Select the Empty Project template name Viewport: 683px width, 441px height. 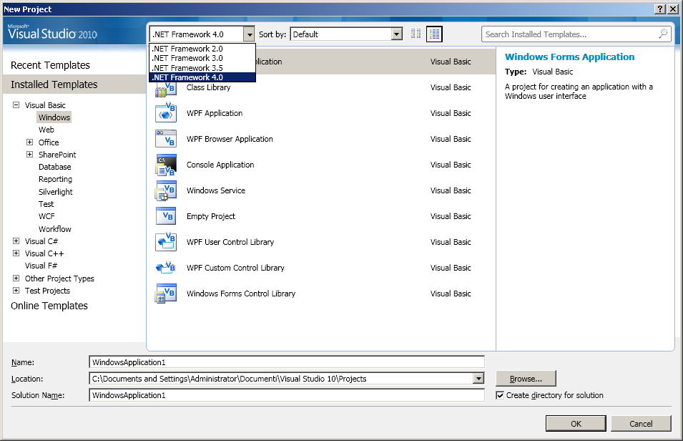coord(211,216)
